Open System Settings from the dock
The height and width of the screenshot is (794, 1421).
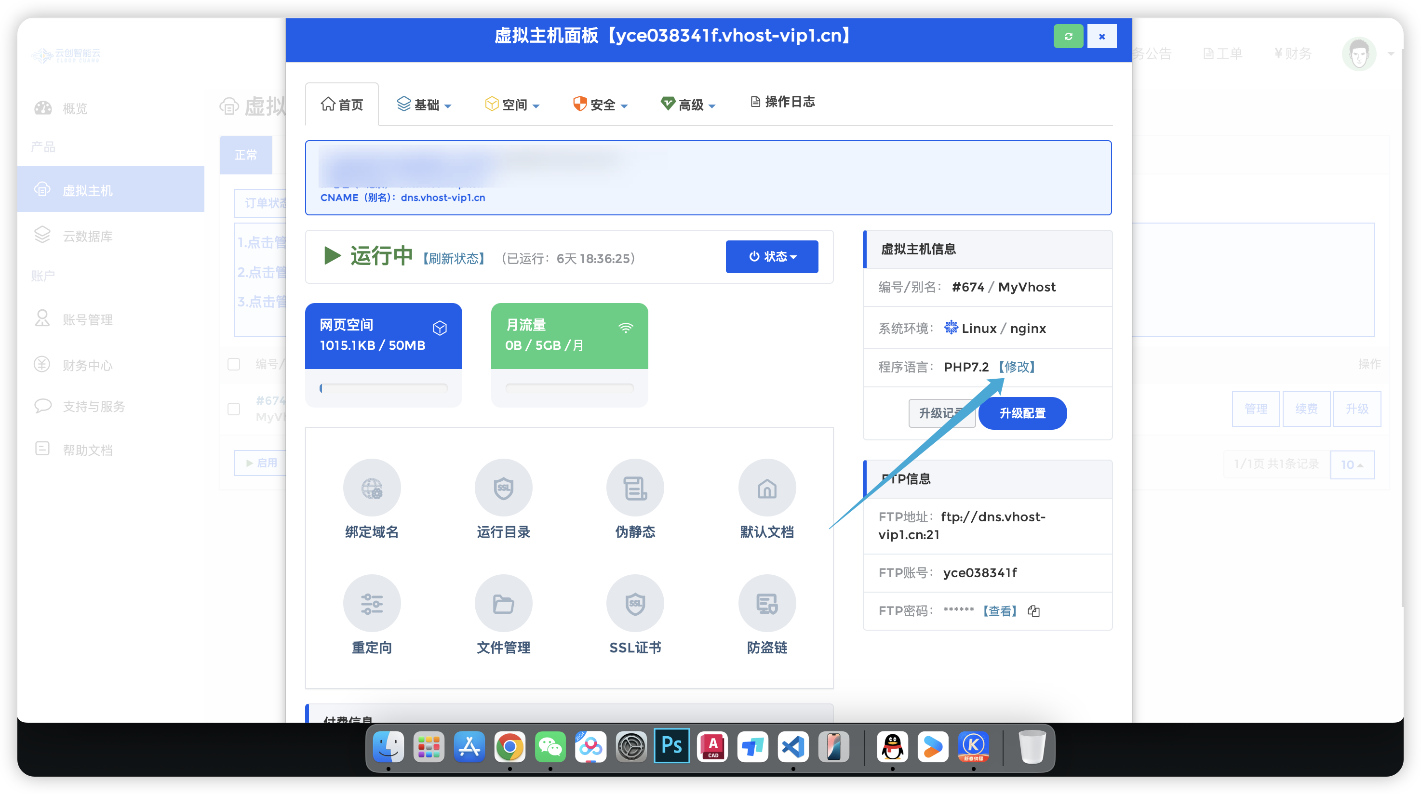point(631,747)
